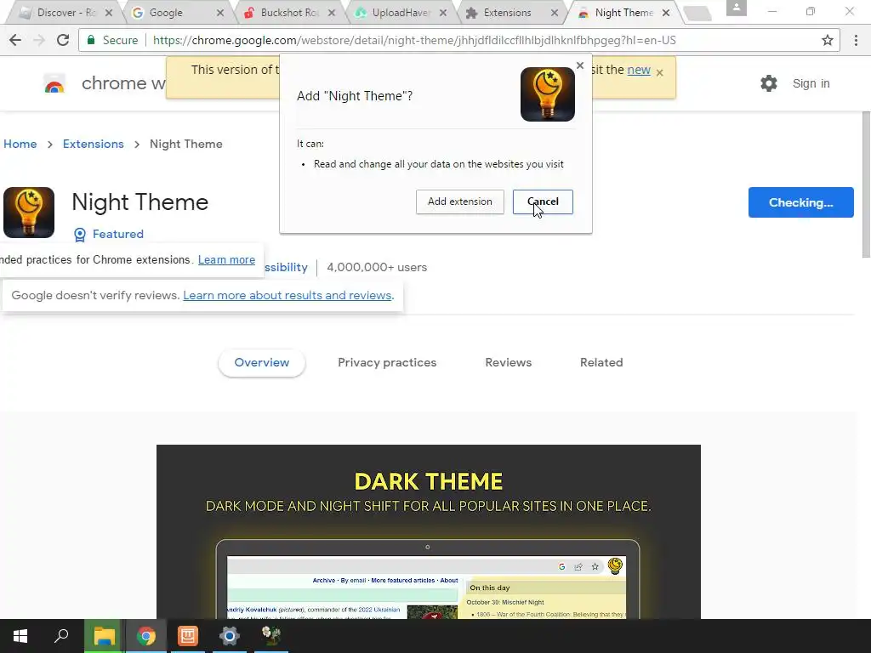Click the Dark Theme promo screenshot
Viewport: 871px width, 653px height.
[x=429, y=532]
